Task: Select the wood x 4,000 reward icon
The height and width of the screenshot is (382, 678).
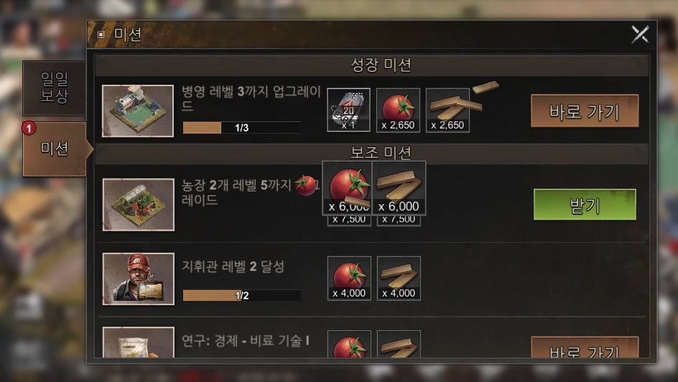Action: (x=399, y=278)
